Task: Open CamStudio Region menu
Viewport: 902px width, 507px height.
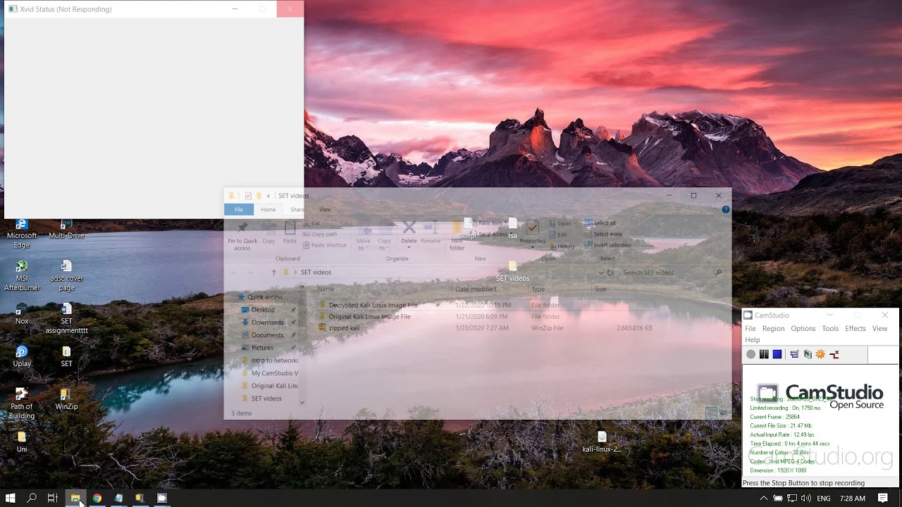Action: (x=773, y=328)
